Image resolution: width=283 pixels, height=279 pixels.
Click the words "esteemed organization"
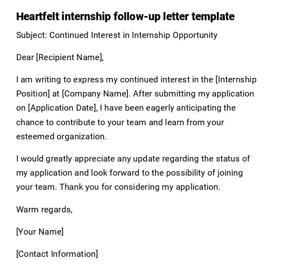pos(61,136)
